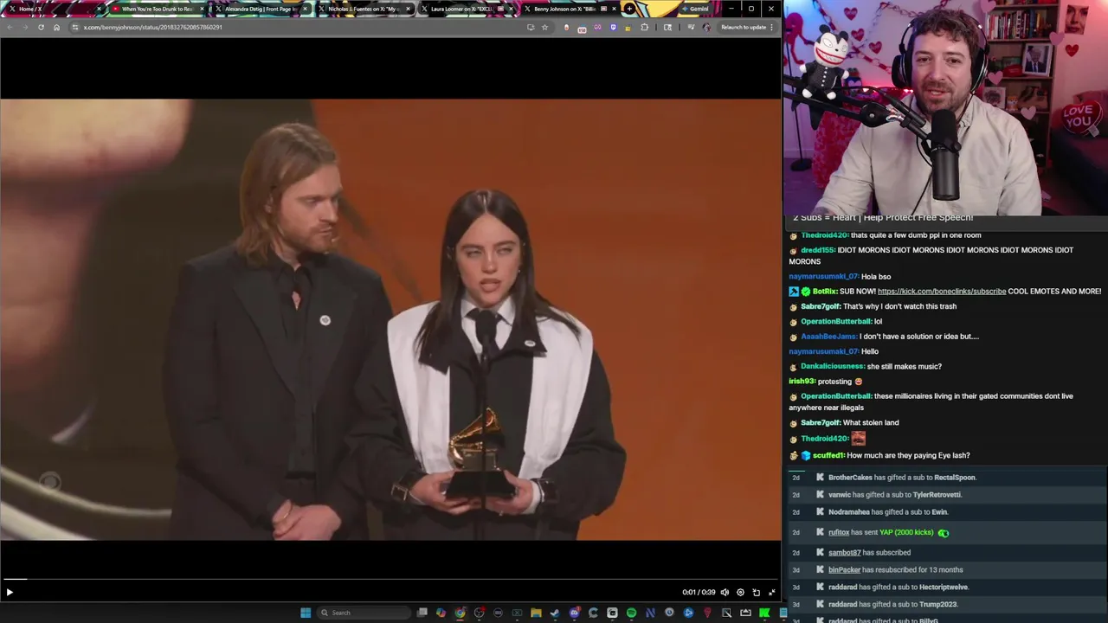1108x623 pixels.
Task: Click the irish93 chat username
Action: click(x=802, y=382)
